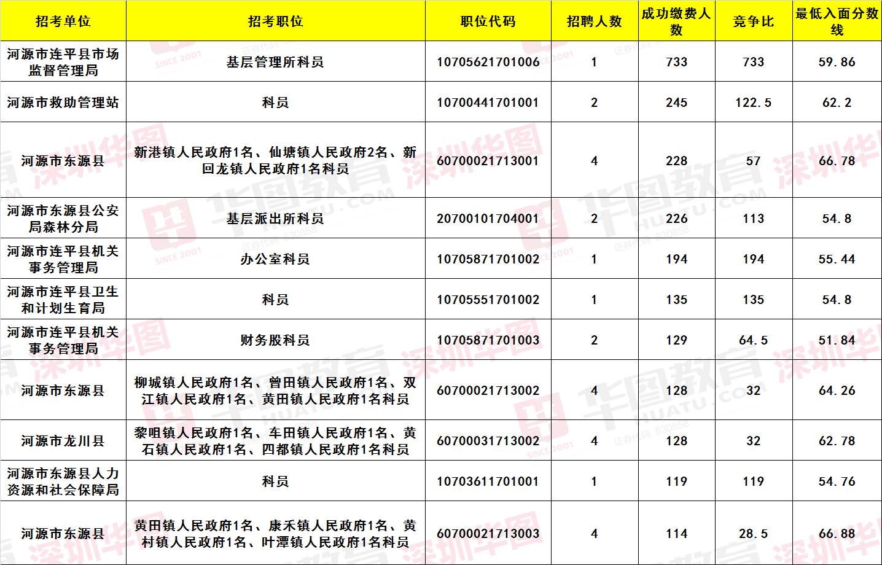
Task: Select the position cell starting with 黎咀镇人民政府1名
Action: (x=276, y=440)
